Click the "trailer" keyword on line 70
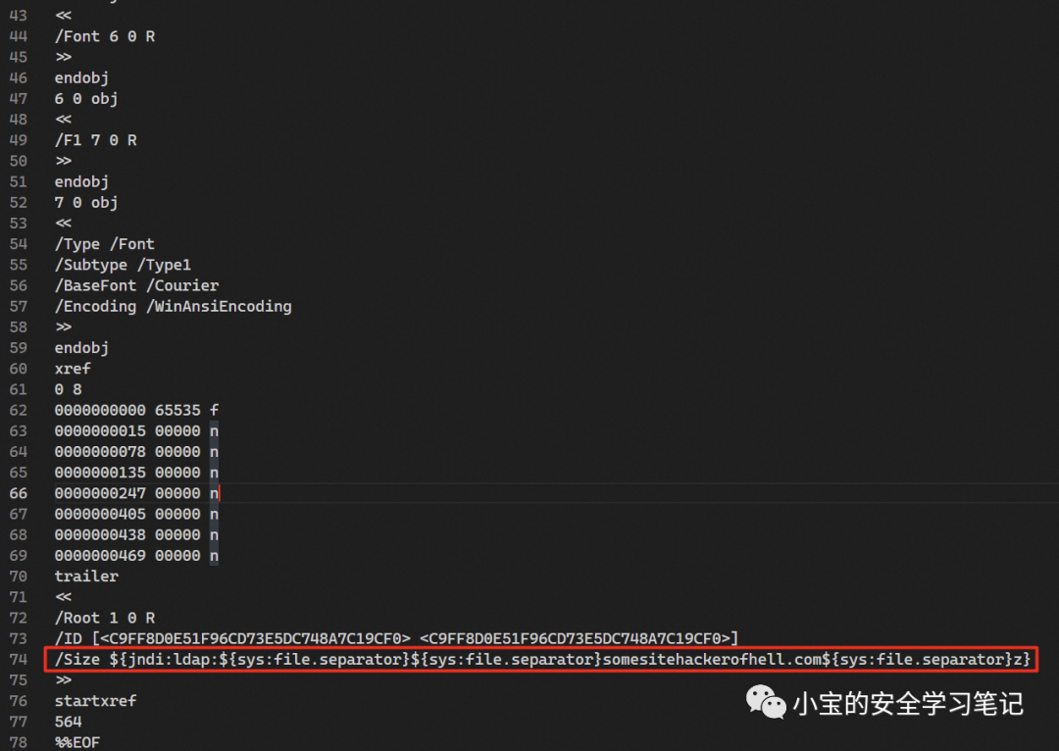The image size is (1059, 751). coord(86,576)
